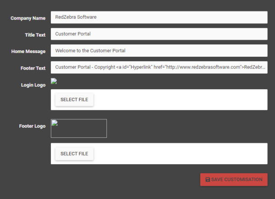Click Select File under Login Logo
The height and width of the screenshot is (199, 275).
tap(74, 100)
